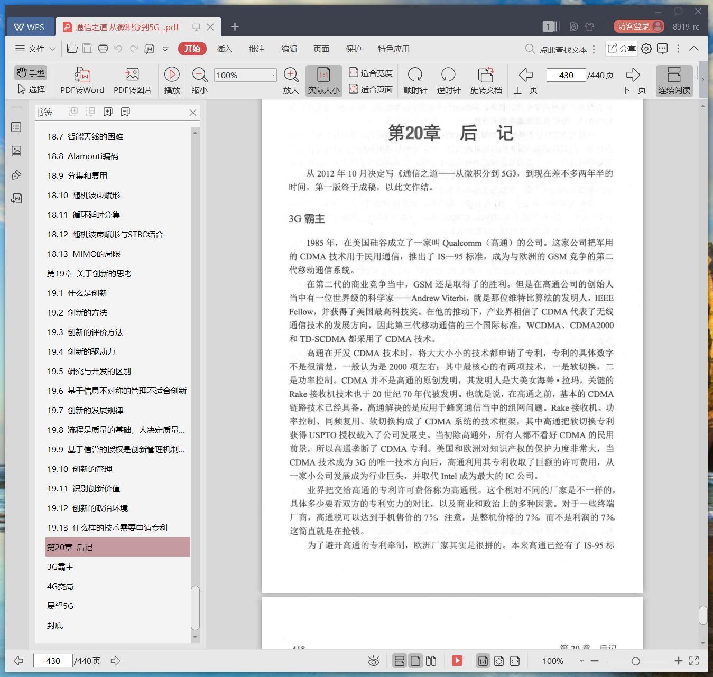Click the WPS home tab
Screen dimensions: 713x677
(x=30, y=26)
